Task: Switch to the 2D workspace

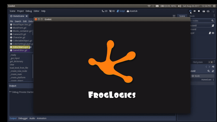Action: [x=104, y=11]
